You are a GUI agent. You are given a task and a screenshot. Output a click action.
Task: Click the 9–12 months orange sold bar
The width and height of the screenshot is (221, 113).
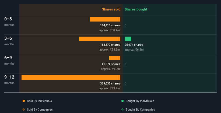71,77
